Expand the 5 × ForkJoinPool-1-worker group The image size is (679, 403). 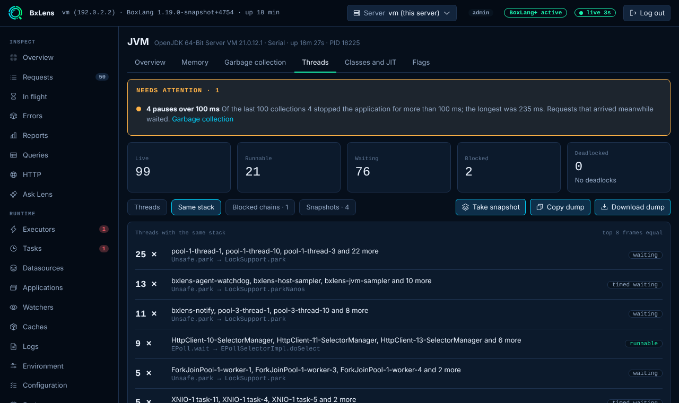[399, 374]
